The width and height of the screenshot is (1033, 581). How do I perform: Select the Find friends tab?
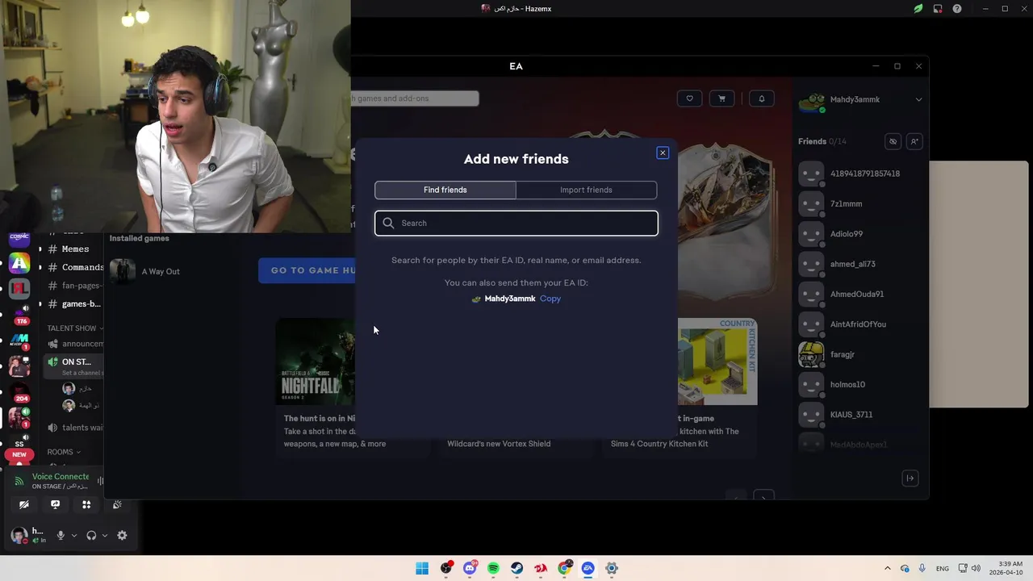tap(445, 190)
